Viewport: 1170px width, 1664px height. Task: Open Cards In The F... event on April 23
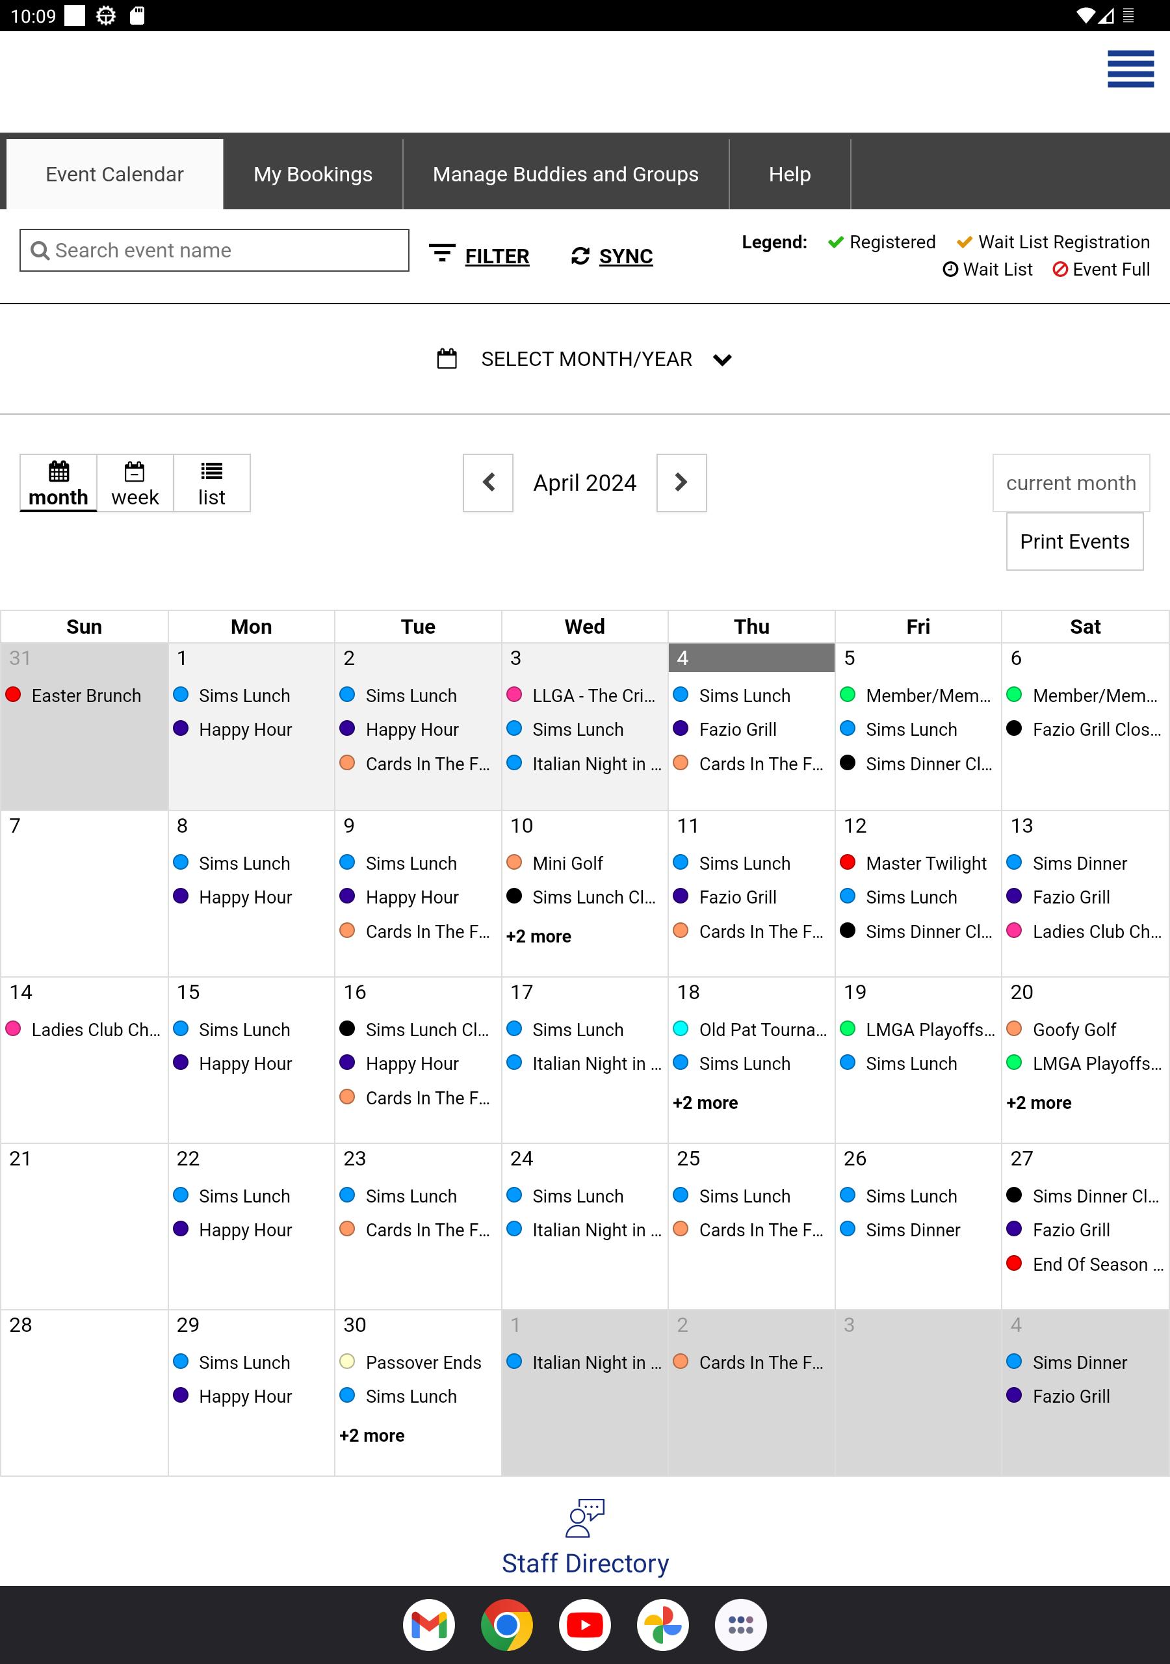click(x=428, y=1230)
